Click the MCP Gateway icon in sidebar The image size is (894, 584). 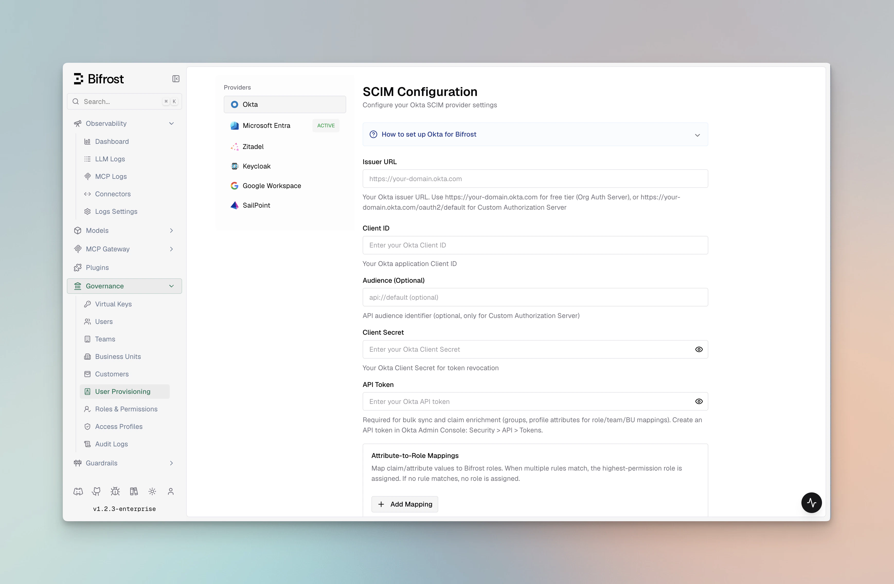[x=78, y=249]
